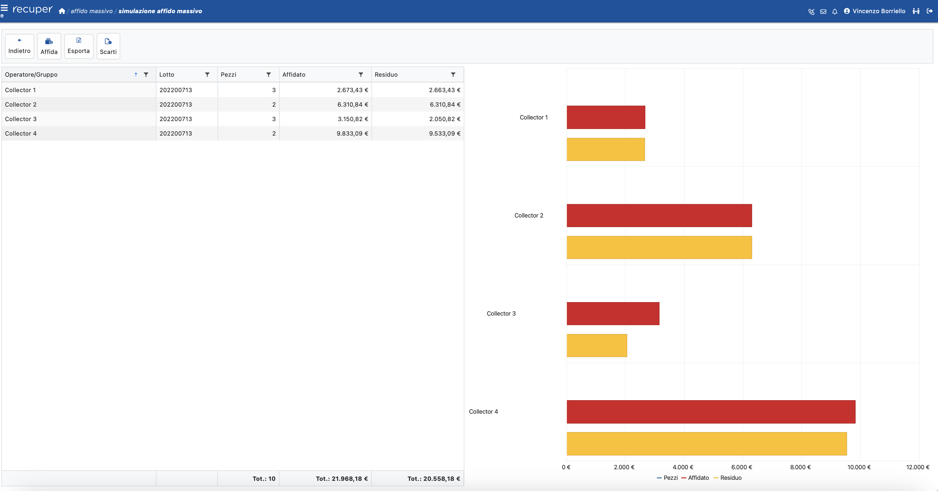938x491 pixels.
Task: Click the Esporta export button
Action: coord(79,46)
